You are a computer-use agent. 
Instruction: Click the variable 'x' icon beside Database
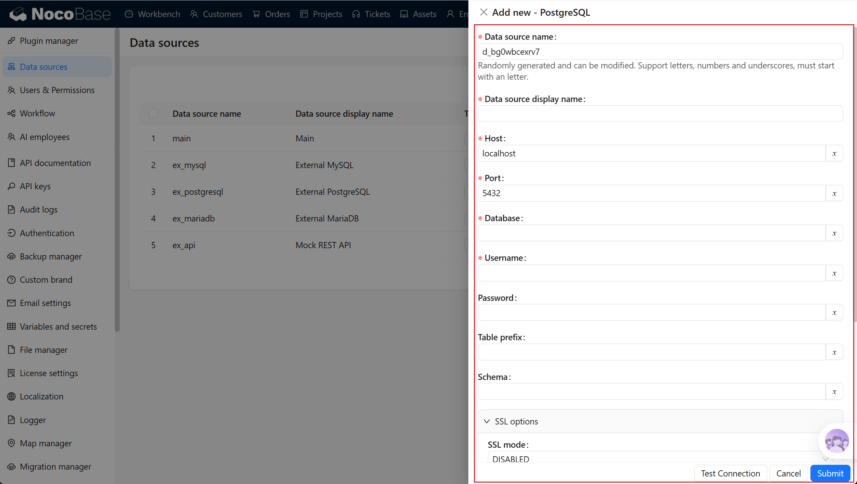(x=834, y=233)
